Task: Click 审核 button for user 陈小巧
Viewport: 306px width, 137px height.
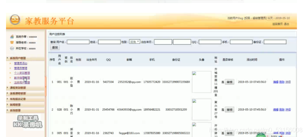Action: 229,110
